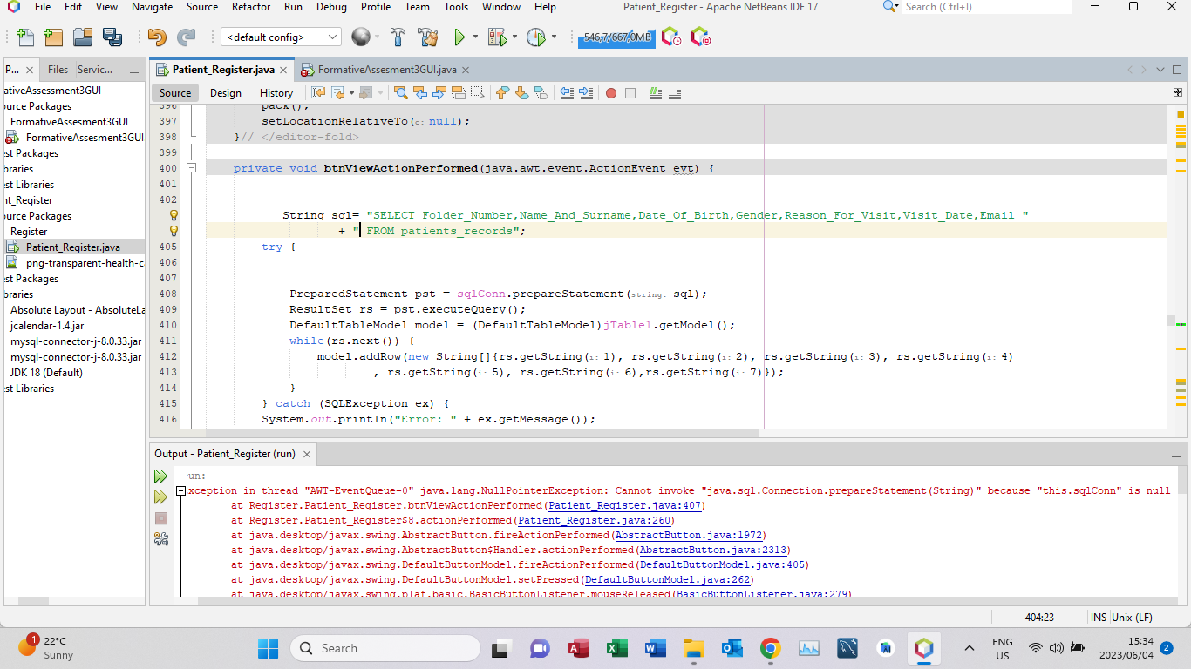Click the Build Project hammer icon
1191x669 pixels.
pos(398,37)
